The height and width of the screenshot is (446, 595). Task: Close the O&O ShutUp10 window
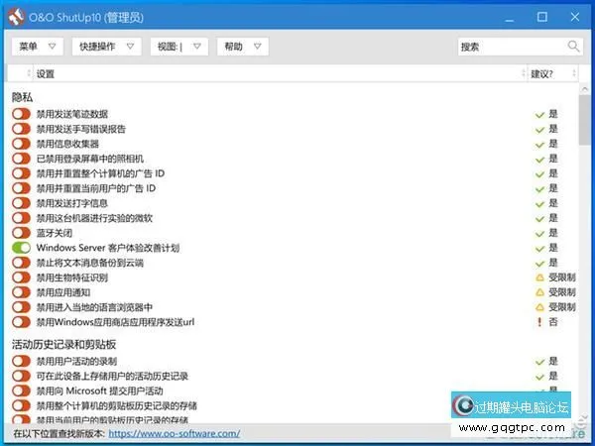coord(575,17)
